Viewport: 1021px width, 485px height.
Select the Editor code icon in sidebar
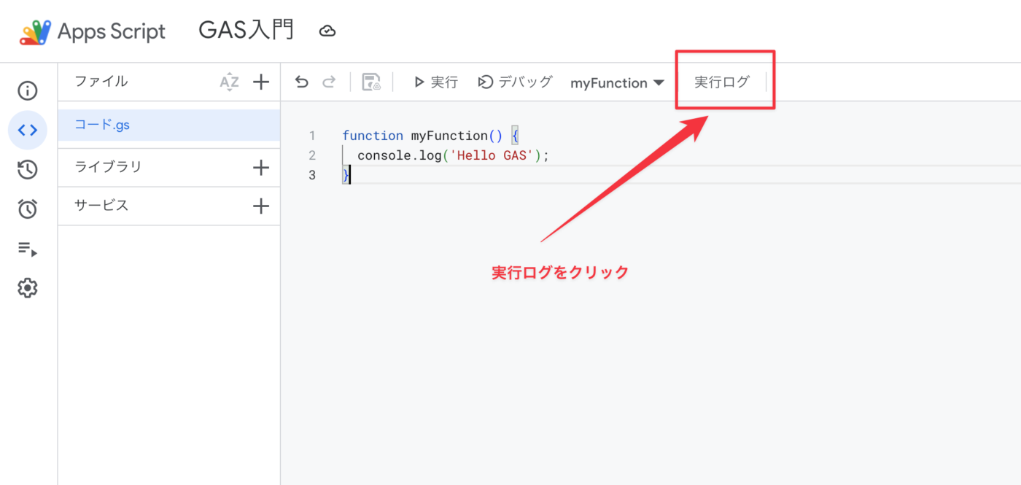point(28,131)
